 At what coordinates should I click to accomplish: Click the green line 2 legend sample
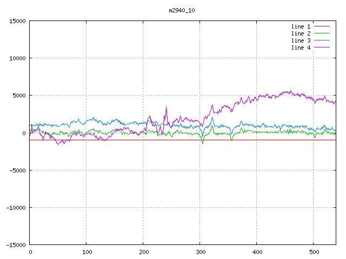click(x=322, y=33)
